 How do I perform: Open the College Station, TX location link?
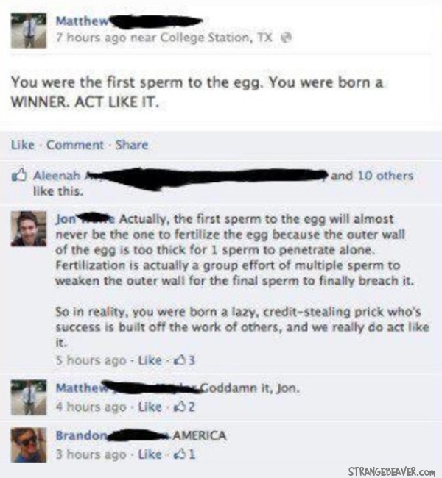pos(216,38)
